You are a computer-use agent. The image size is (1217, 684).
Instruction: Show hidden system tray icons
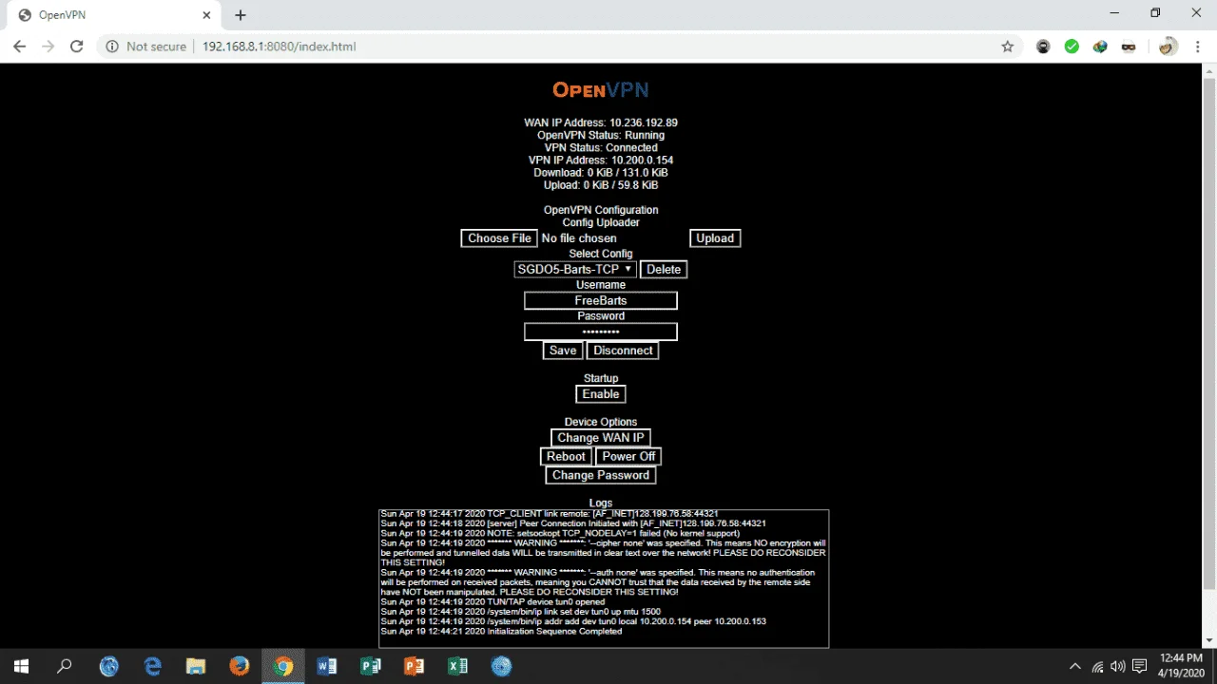tap(1075, 667)
